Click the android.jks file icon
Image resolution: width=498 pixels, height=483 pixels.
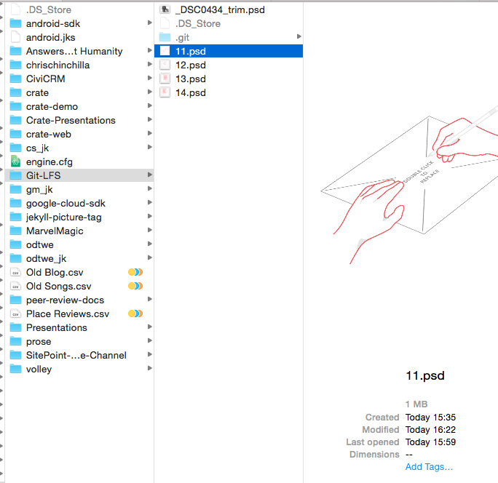pos(15,37)
